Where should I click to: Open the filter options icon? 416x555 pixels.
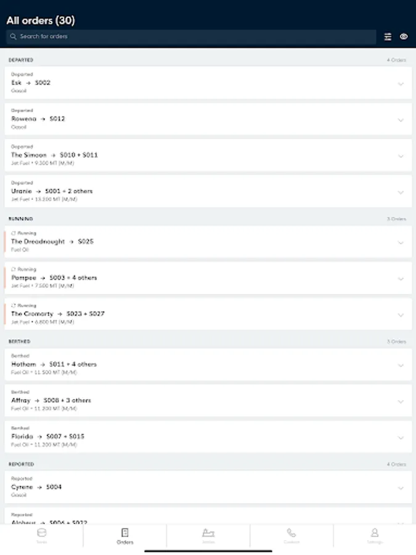tap(388, 37)
